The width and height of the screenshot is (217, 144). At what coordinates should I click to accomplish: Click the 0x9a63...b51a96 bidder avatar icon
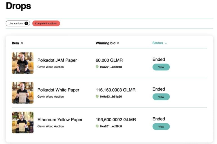click(x=97, y=96)
